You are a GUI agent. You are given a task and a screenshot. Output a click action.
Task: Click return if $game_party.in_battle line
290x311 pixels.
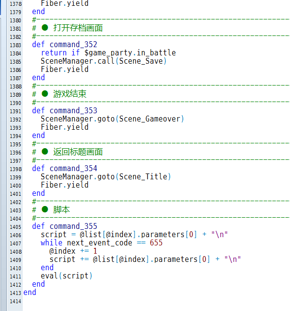[108, 53]
